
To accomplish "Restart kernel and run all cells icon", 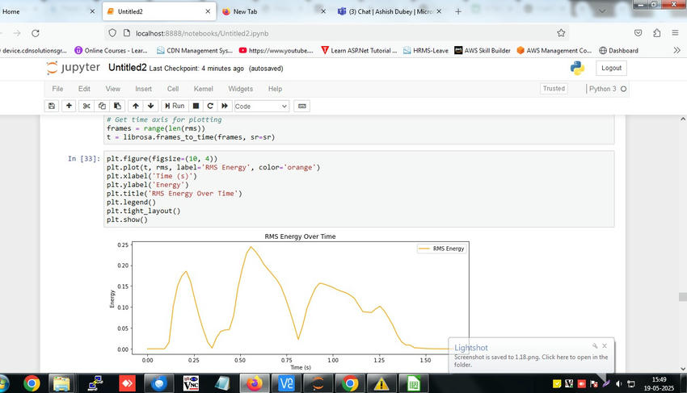I will point(225,106).
